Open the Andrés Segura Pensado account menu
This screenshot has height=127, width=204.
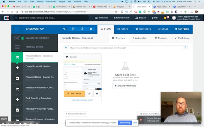(x=186, y=18)
